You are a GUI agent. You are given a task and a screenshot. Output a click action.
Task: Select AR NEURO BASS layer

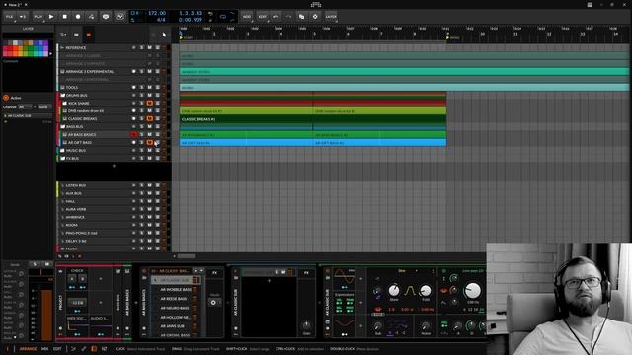pos(176,308)
